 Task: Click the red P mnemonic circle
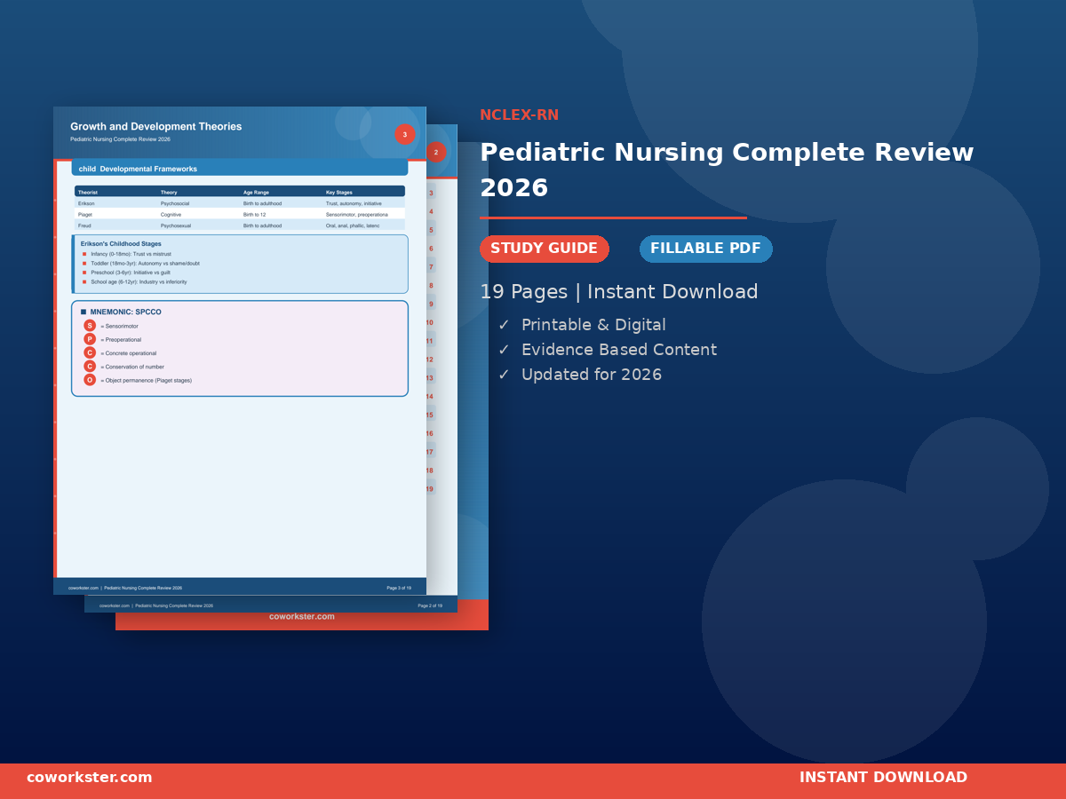(x=90, y=339)
